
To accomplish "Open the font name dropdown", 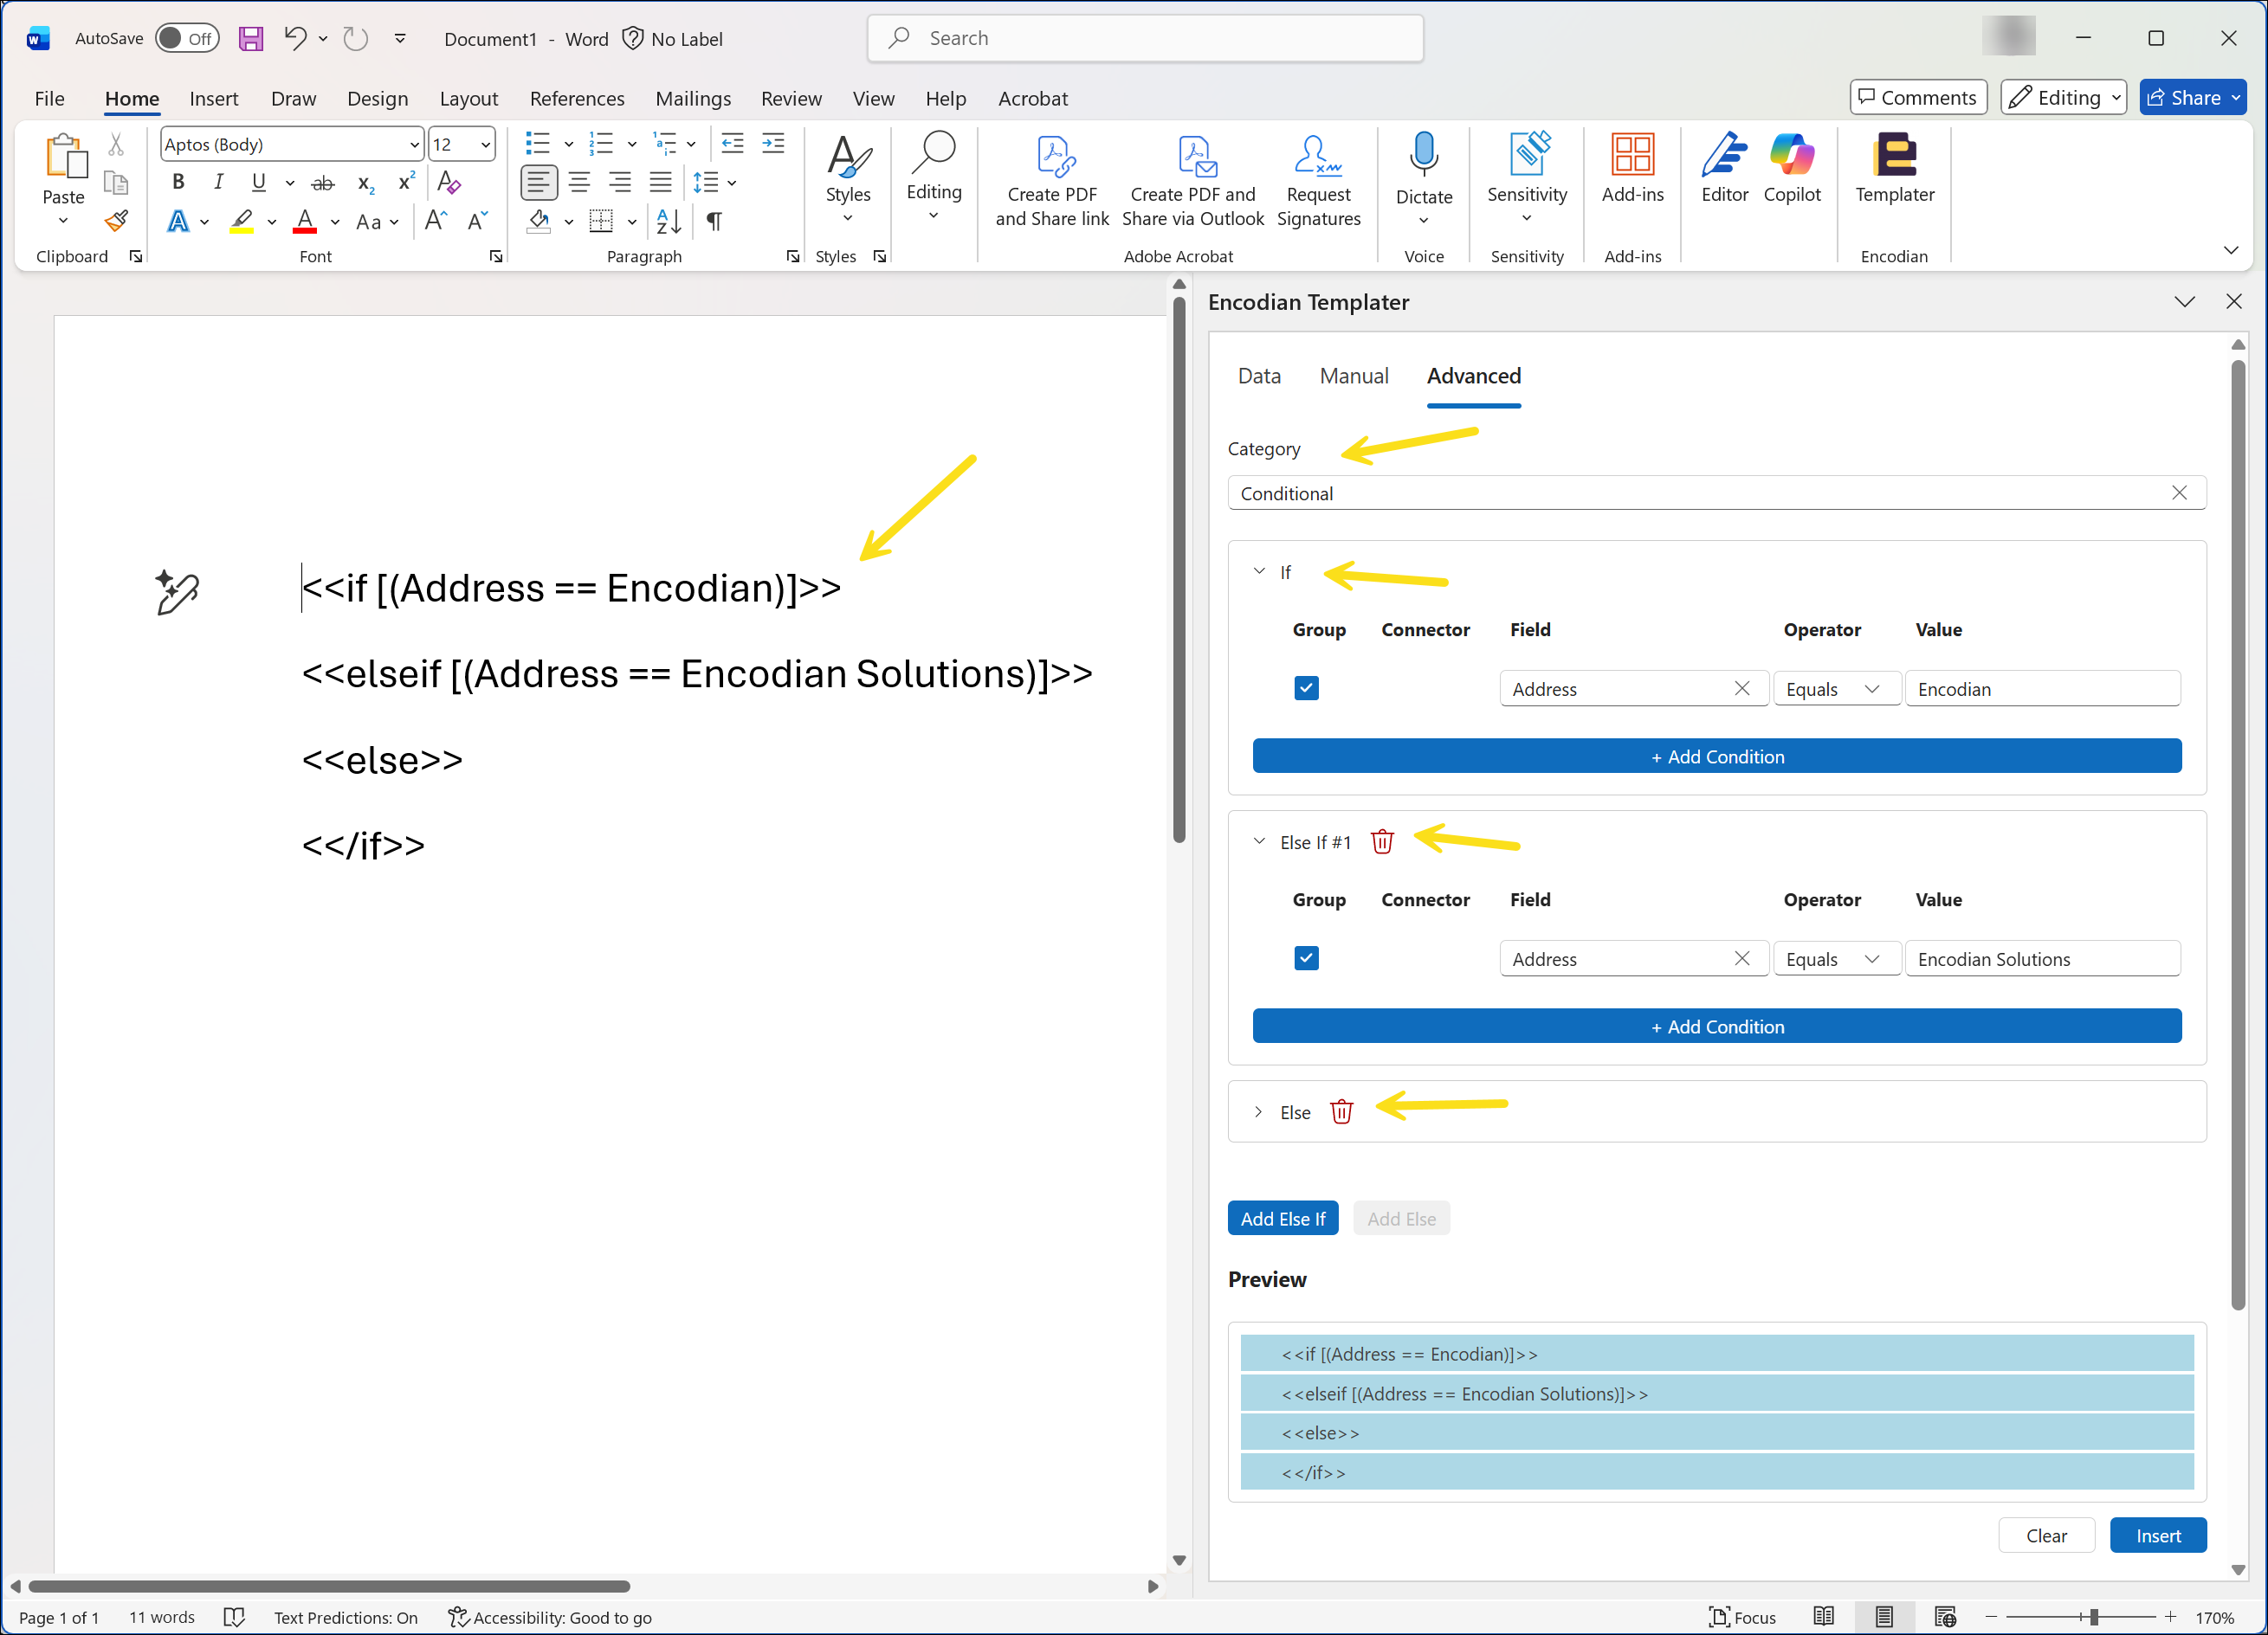I will (414, 145).
